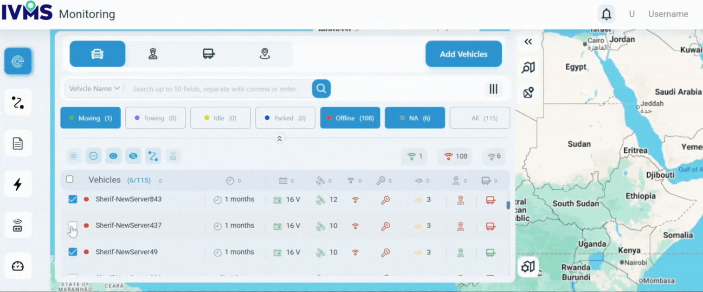Click the show-all eye icon in toolbar
This screenshot has width=703, height=292.
113,156
